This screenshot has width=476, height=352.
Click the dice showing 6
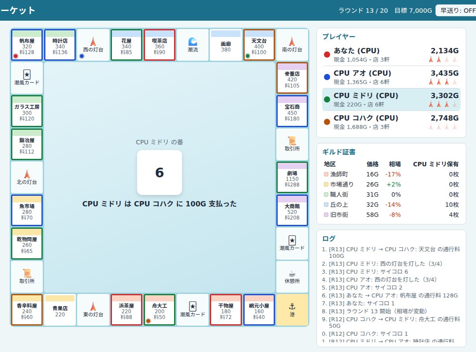coord(160,172)
